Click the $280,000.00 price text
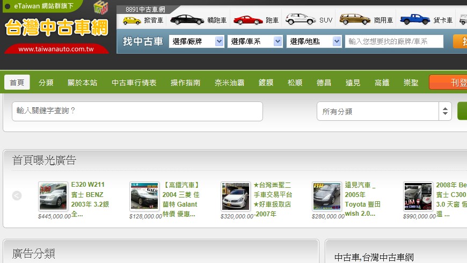467x263 pixels. pos(328,216)
